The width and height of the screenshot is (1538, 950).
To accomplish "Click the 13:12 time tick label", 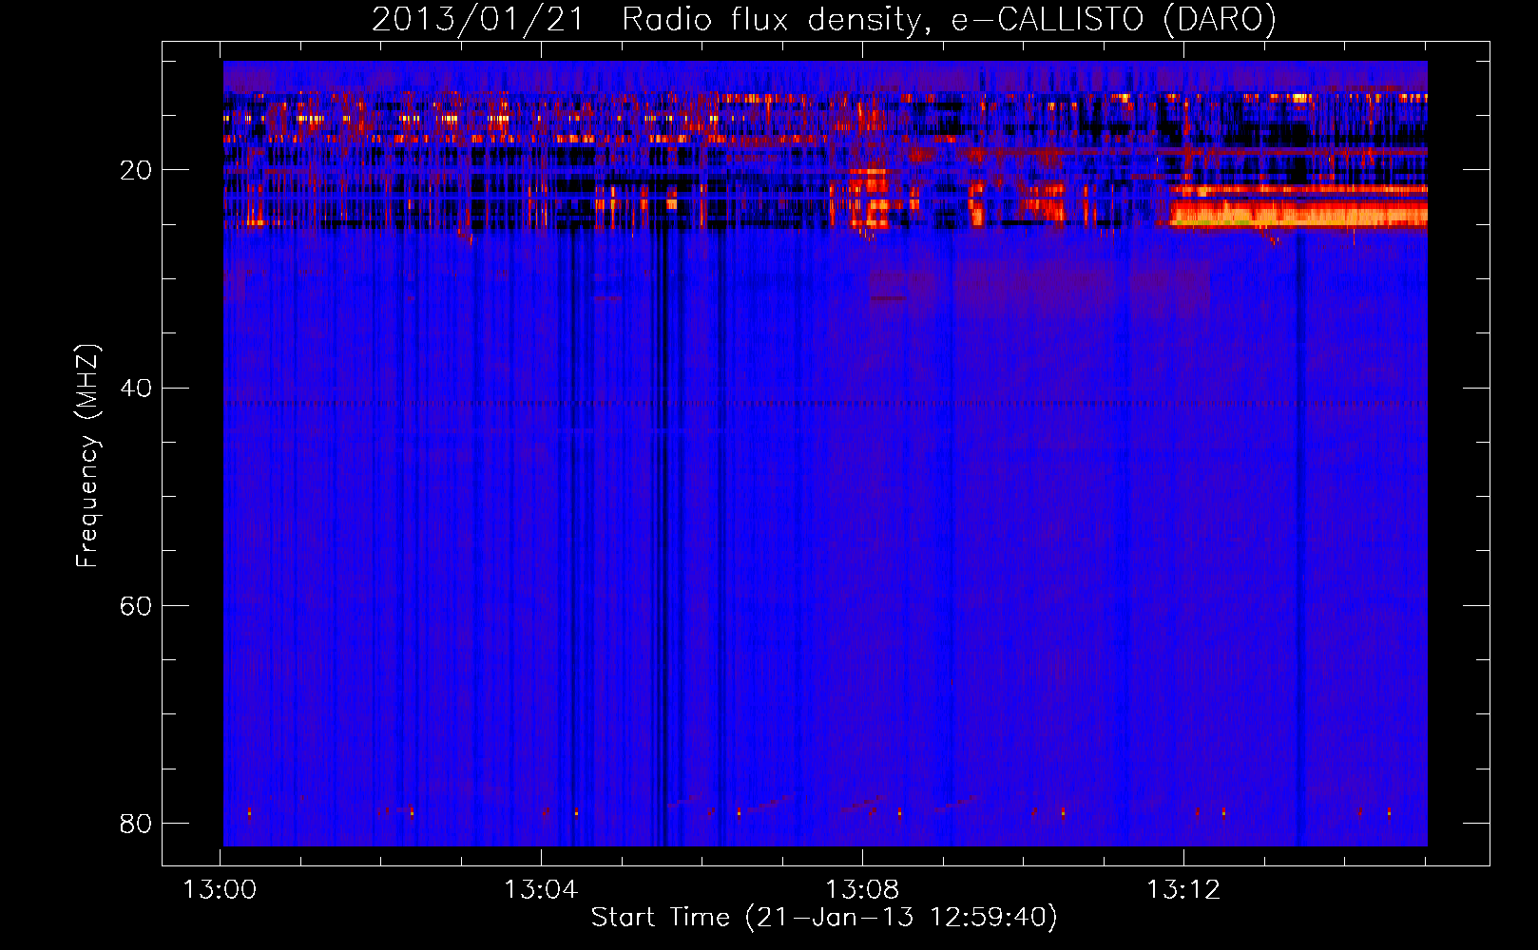I will pos(1183,890).
